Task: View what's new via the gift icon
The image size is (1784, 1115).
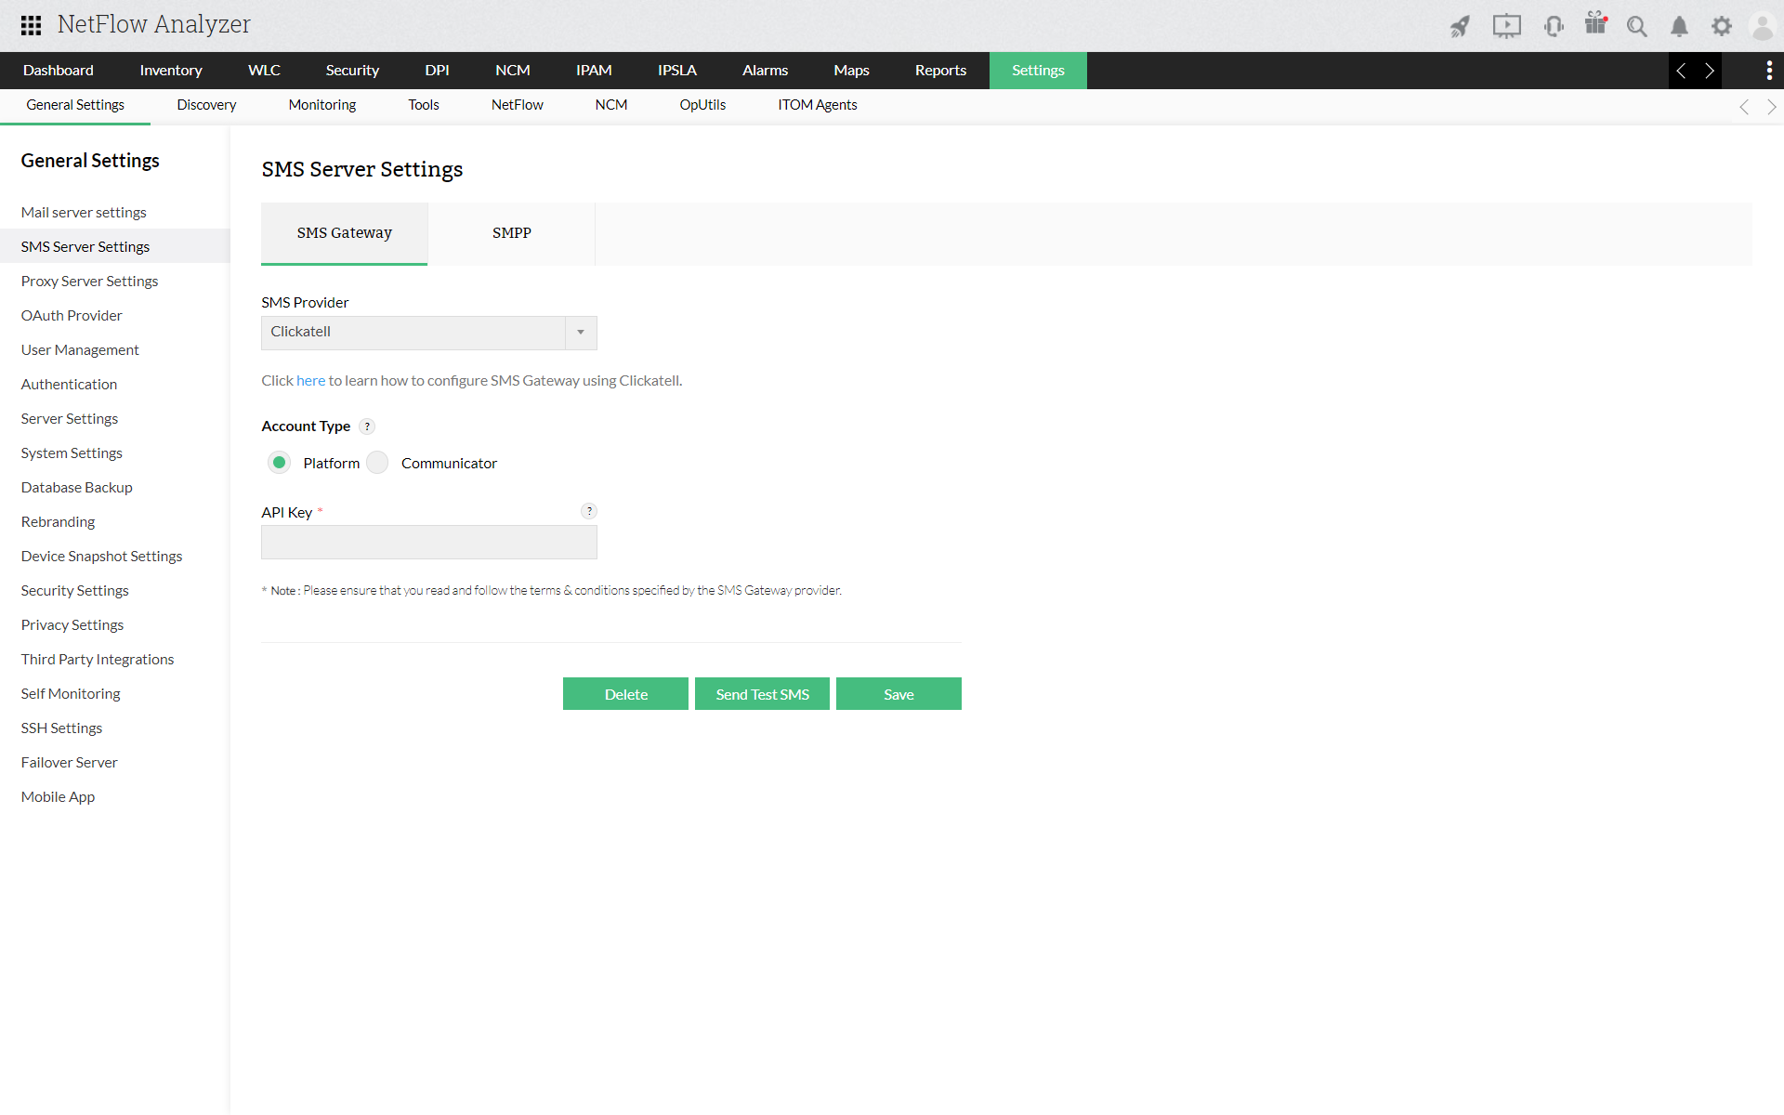Action: [1595, 25]
